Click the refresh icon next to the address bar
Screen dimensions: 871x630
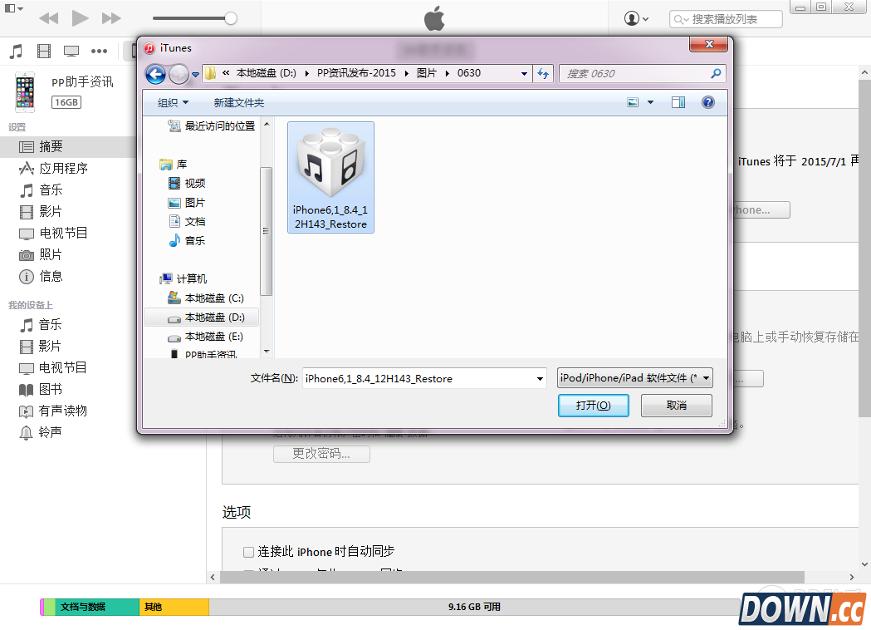click(x=543, y=73)
